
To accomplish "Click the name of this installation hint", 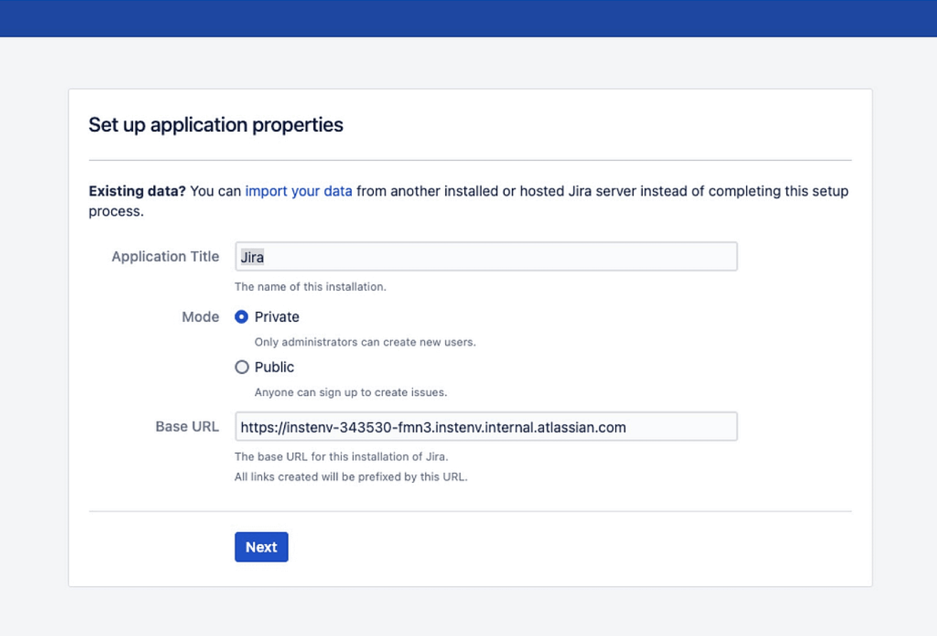I will (309, 287).
